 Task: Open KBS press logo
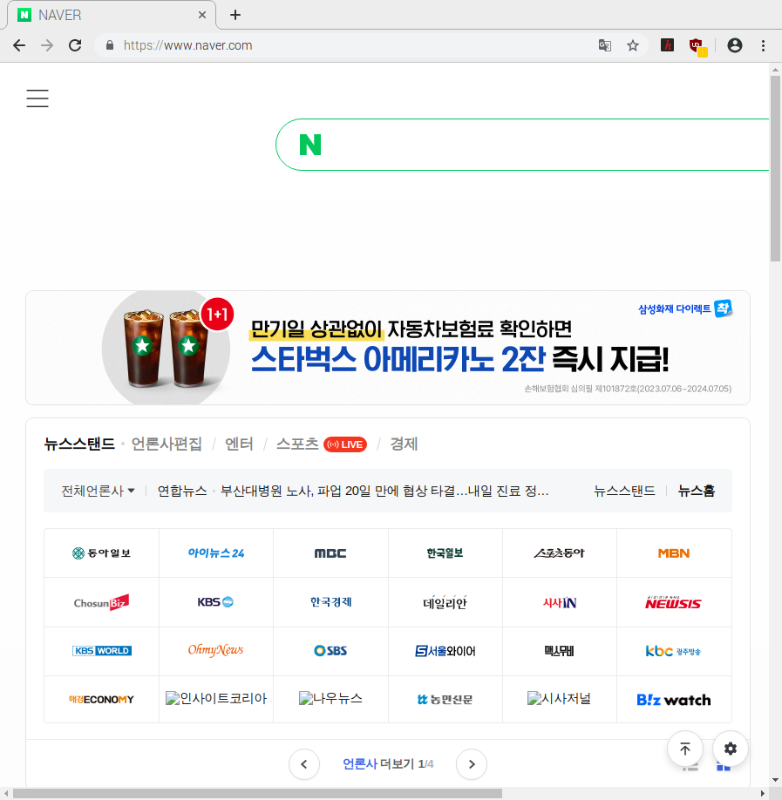216,602
